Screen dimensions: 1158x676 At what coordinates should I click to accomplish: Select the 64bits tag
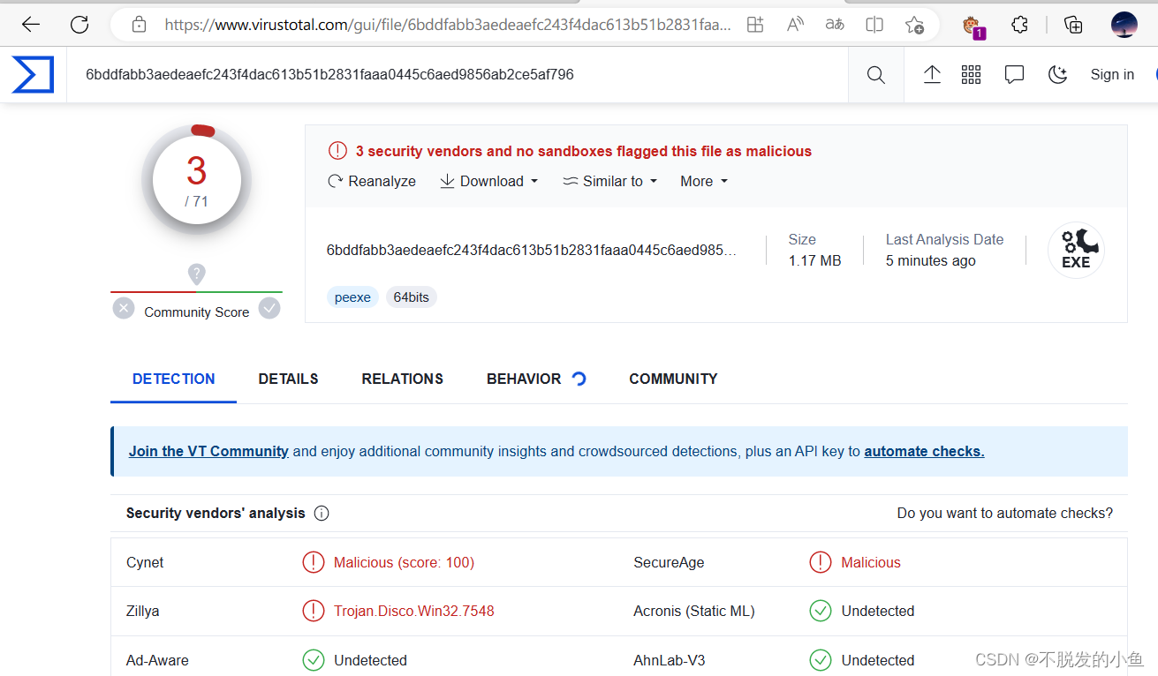[x=412, y=297]
